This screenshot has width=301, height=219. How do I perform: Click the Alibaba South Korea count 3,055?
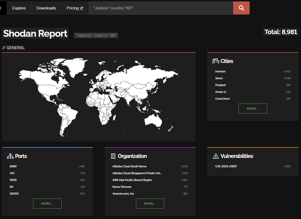tap(184, 166)
